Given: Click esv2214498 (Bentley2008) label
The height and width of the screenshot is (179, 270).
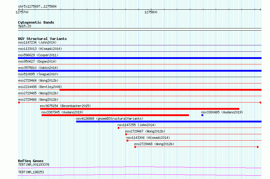Looking at the screenshot, I should point(40,87).
